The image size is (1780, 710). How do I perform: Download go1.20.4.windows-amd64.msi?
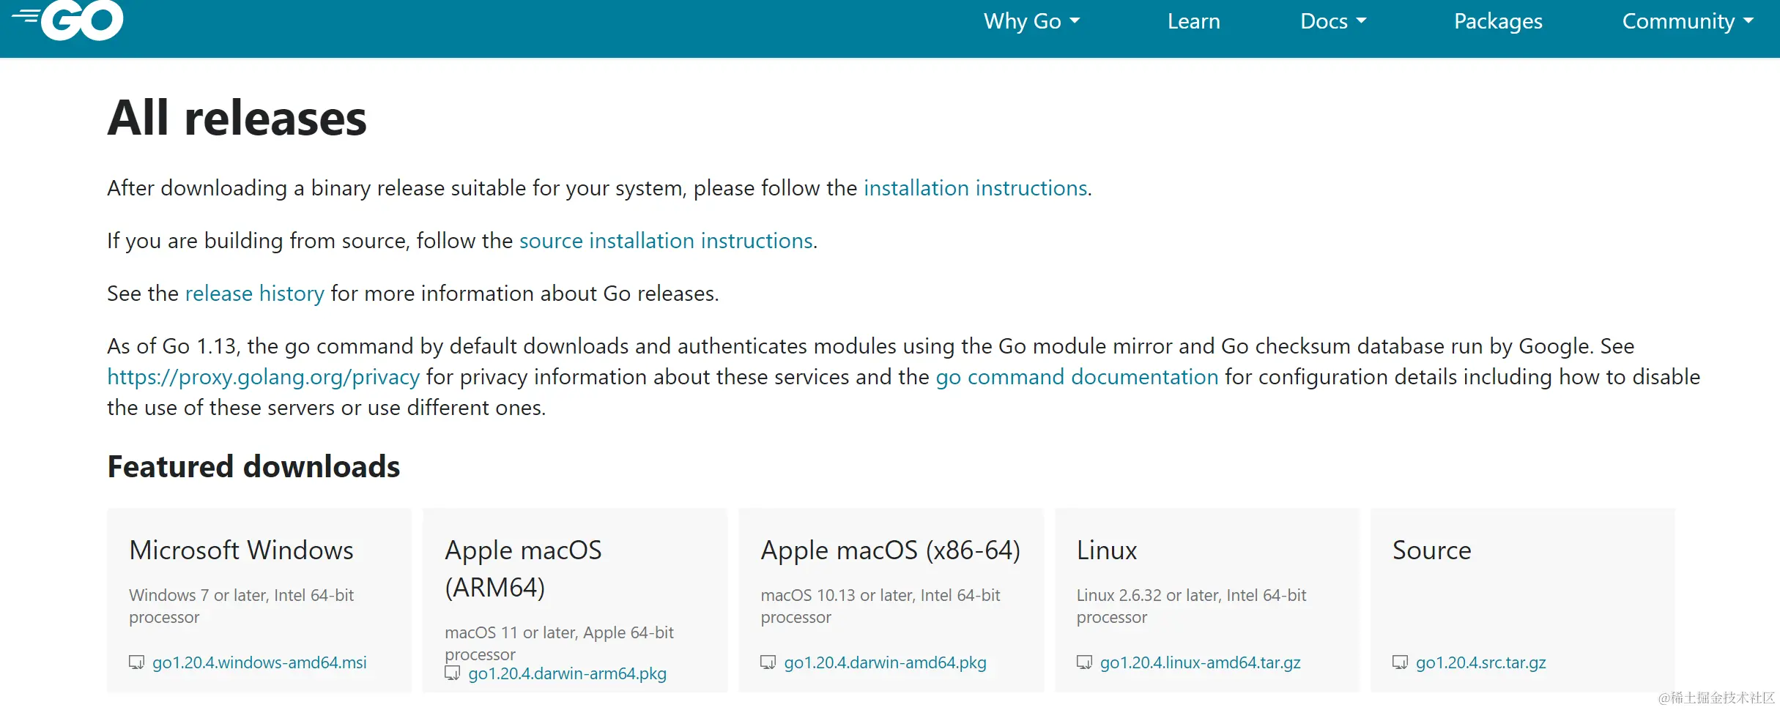coord(259,662)
